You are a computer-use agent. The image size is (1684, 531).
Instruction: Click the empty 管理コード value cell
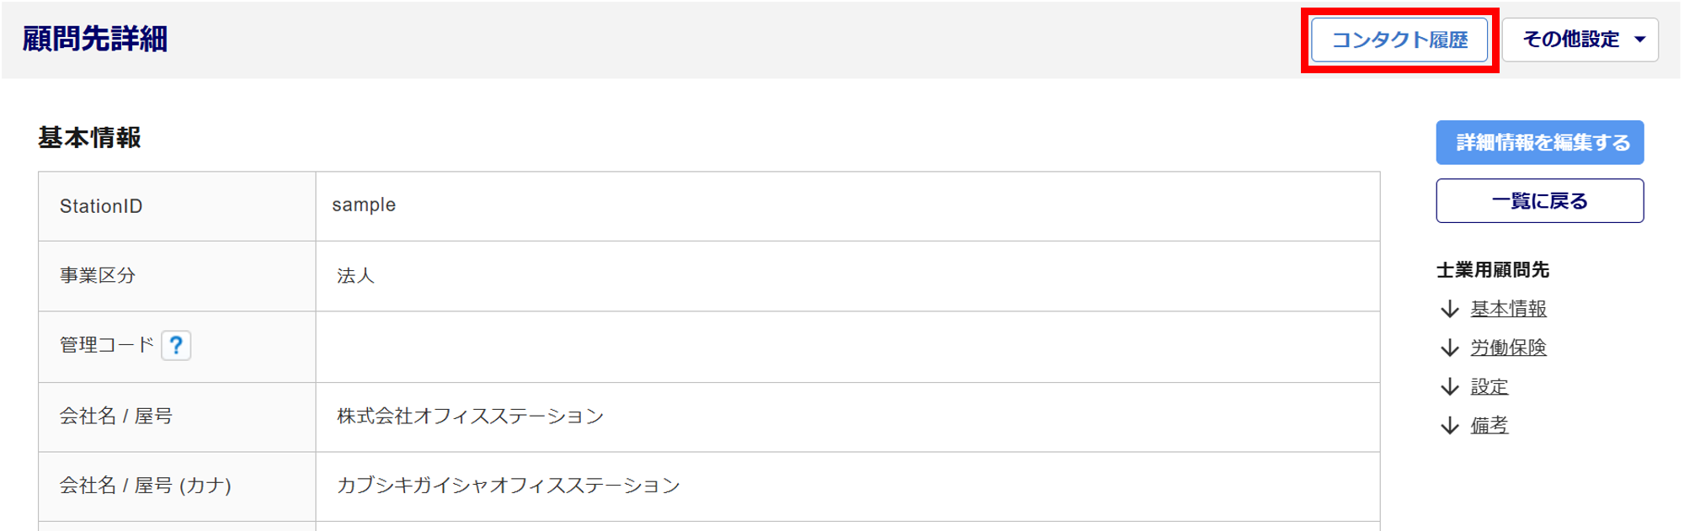[x=846, y=347]
